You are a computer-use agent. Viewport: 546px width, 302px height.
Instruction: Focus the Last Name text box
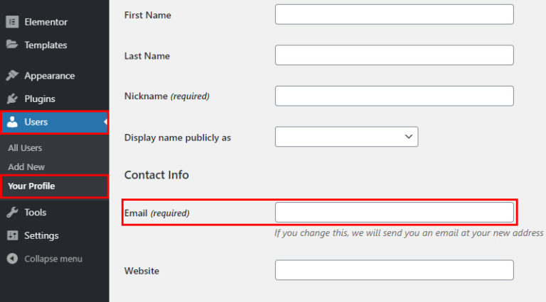click(x=394, y=55)
